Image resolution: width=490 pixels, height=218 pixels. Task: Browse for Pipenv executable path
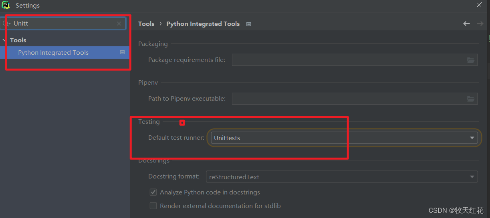coord(471,99)
